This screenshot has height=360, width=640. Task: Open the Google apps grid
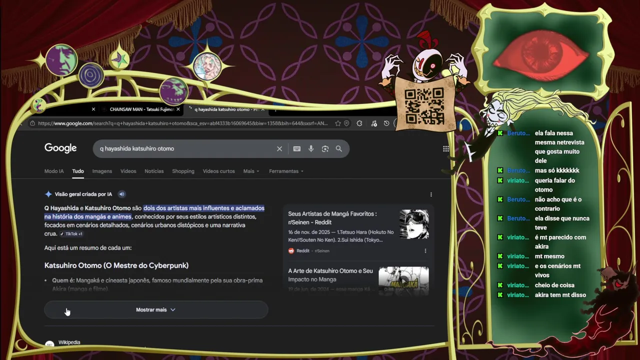(445, 148)
